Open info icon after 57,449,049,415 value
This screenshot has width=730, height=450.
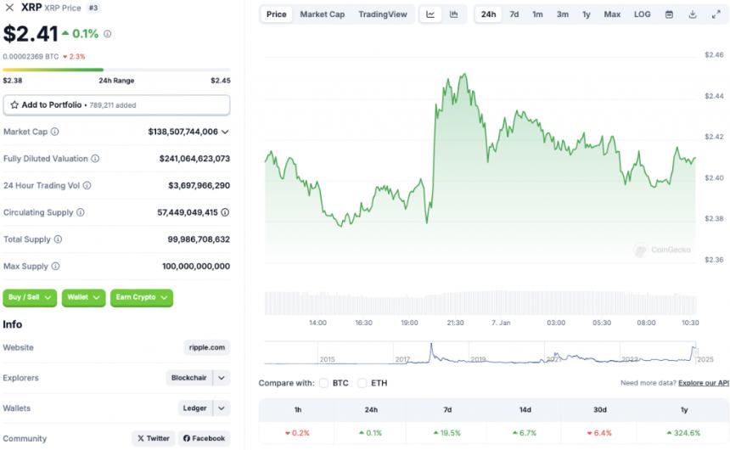pos(225,212)
